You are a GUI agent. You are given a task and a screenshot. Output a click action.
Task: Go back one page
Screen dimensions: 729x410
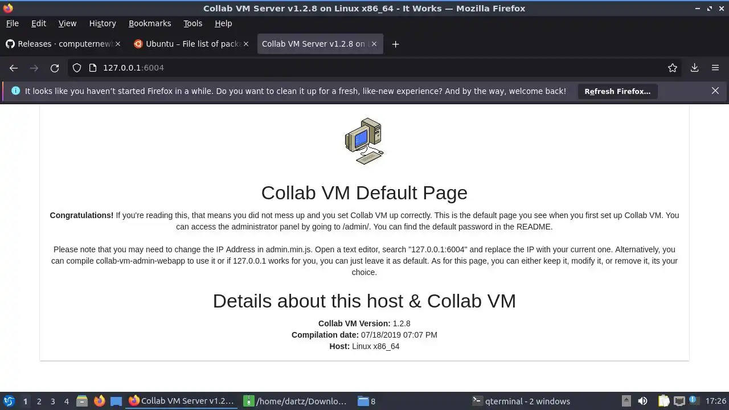14,68
